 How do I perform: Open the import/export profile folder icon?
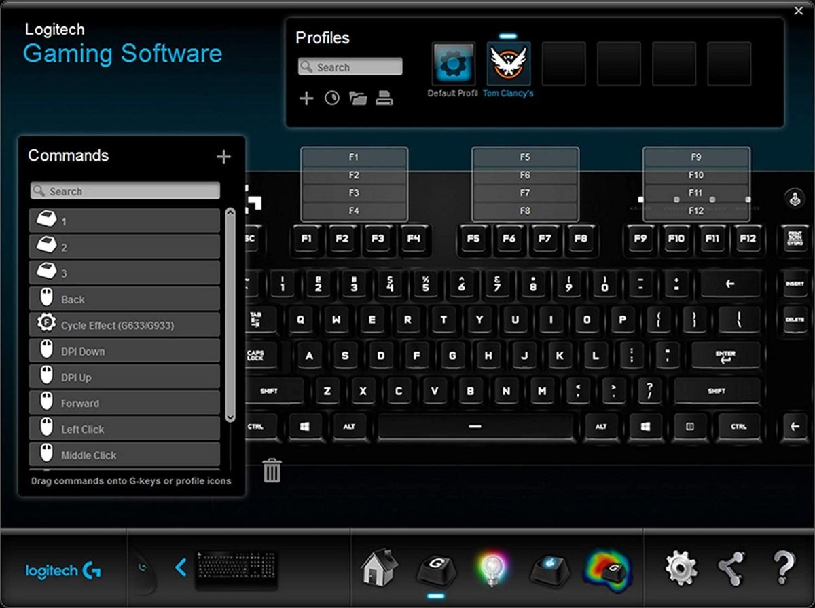coord(358,98)
